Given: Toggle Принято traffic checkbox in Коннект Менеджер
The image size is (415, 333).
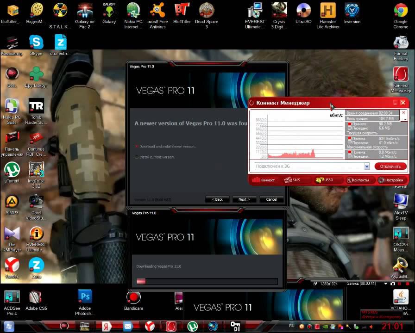Looking at the screenshot, I should [x=350, y=123].
